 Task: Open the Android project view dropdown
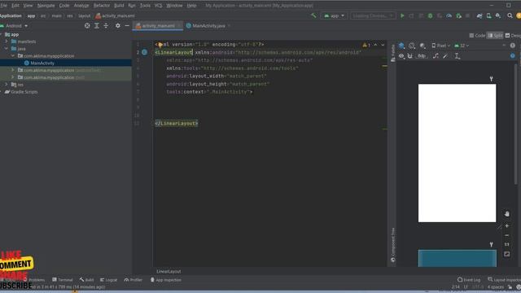(x=15, y=25)
